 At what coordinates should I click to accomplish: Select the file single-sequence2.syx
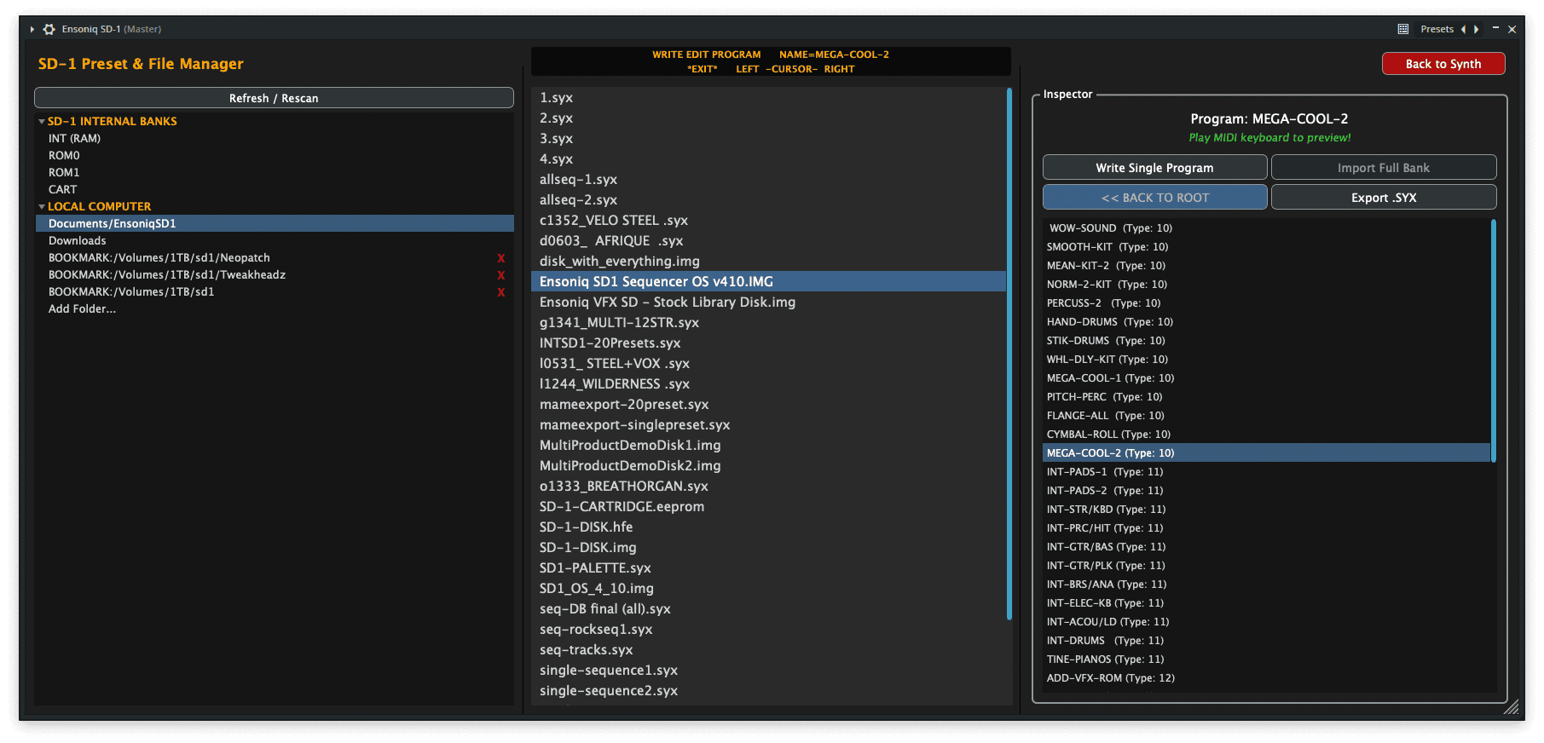[768, 691]
